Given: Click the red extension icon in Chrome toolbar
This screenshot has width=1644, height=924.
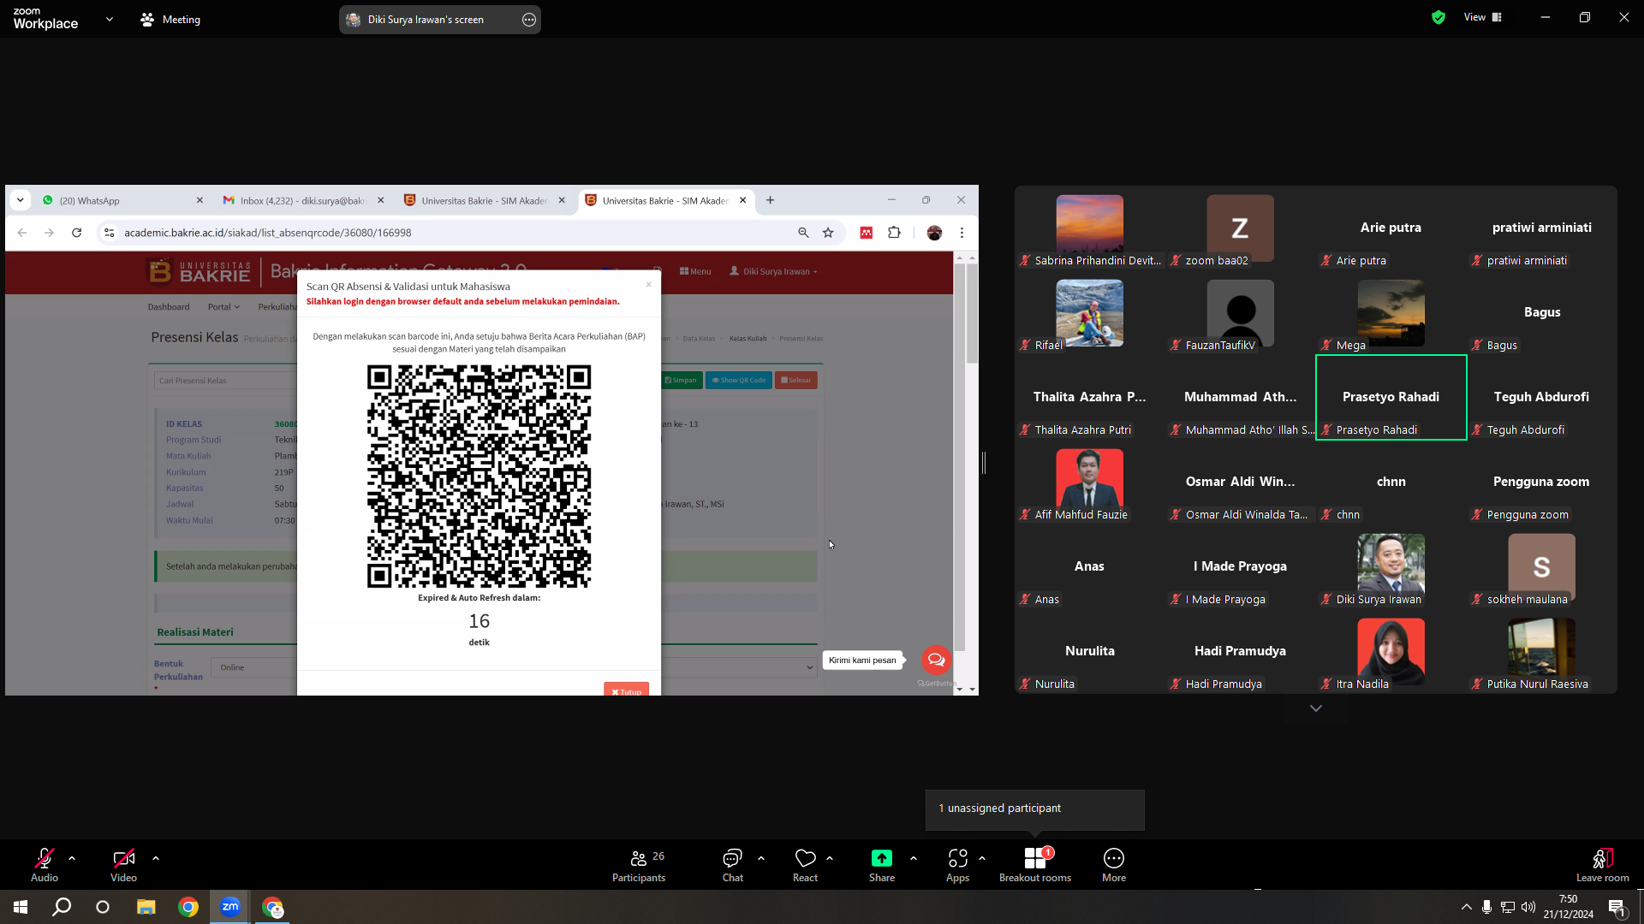Looking at the screenshot, I should (867, 233).
